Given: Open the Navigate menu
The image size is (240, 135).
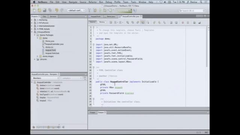Looking at the screenshot, I should click(x=73, y=2).
